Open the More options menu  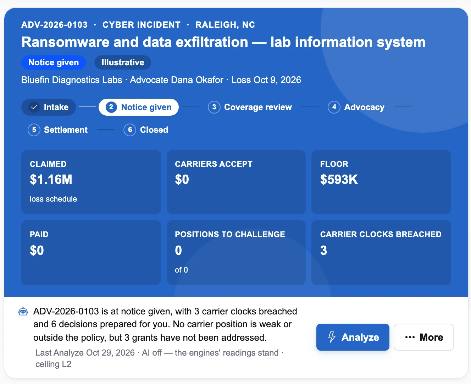[x=424, y=337]
